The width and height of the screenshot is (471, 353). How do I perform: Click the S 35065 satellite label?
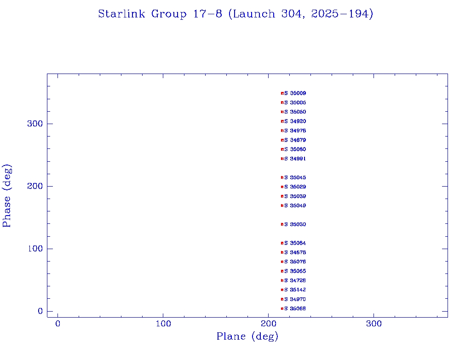295,271
